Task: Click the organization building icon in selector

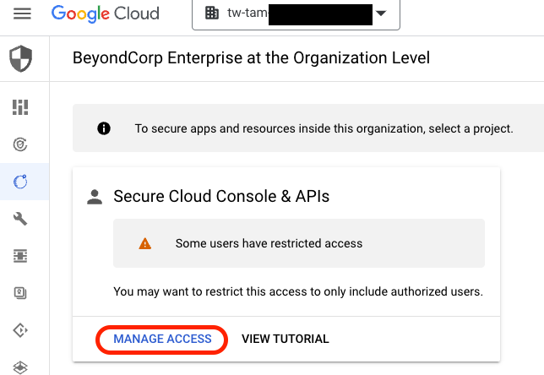Action: 210,14
